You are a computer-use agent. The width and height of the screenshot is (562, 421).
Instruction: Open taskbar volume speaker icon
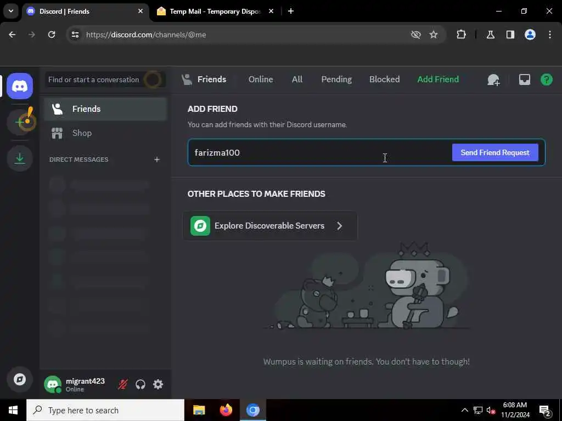pos(491,410)
